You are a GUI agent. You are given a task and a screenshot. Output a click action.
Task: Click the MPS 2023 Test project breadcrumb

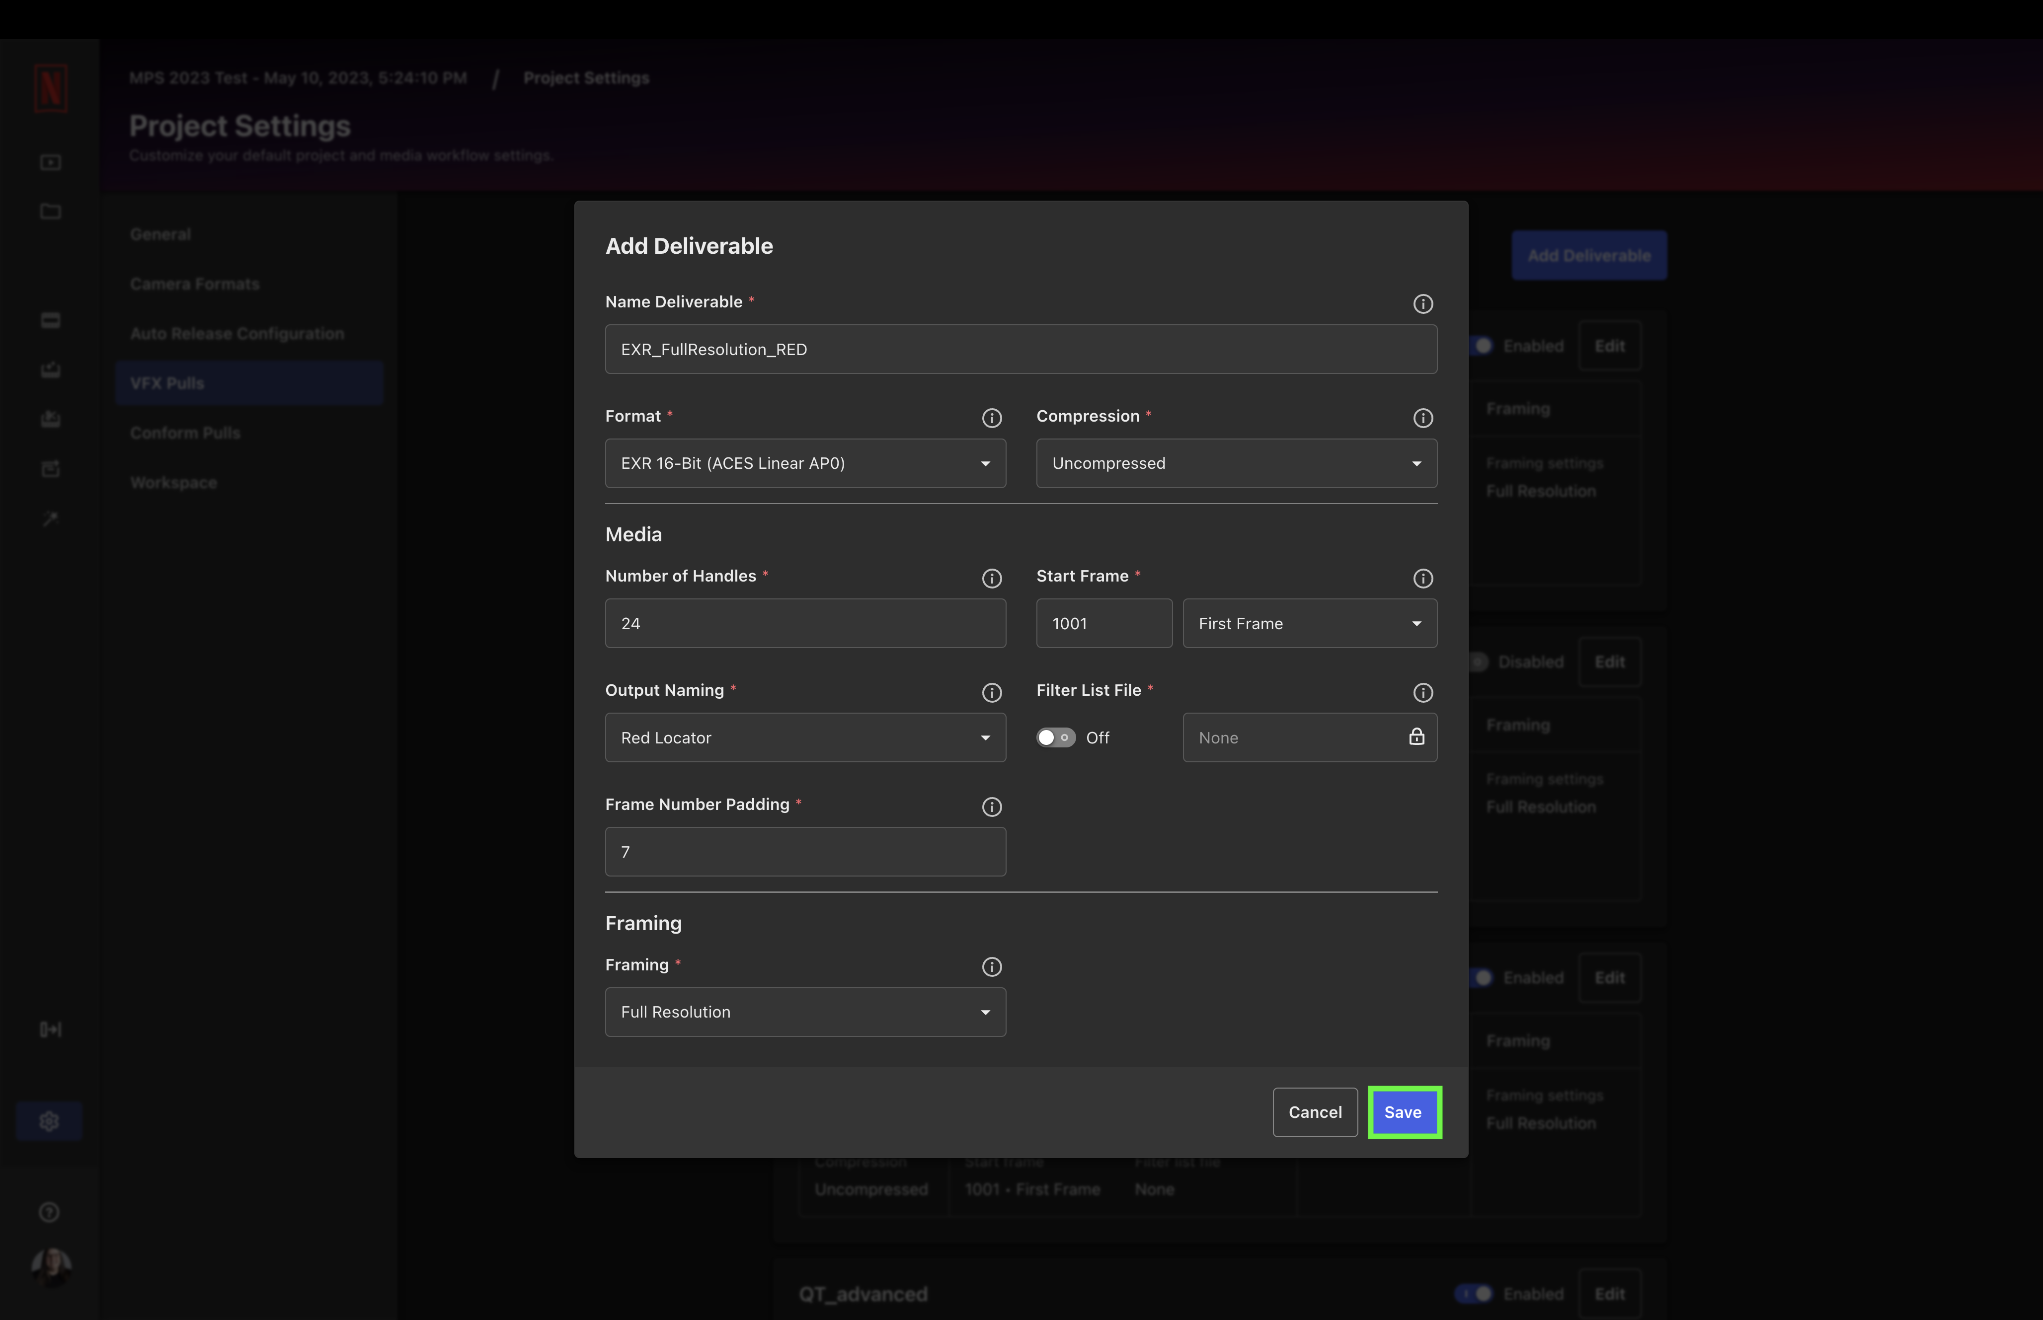(x=298, y=78)
